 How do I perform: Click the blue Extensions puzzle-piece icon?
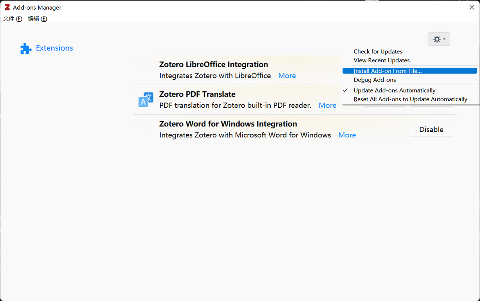[26, 49]
